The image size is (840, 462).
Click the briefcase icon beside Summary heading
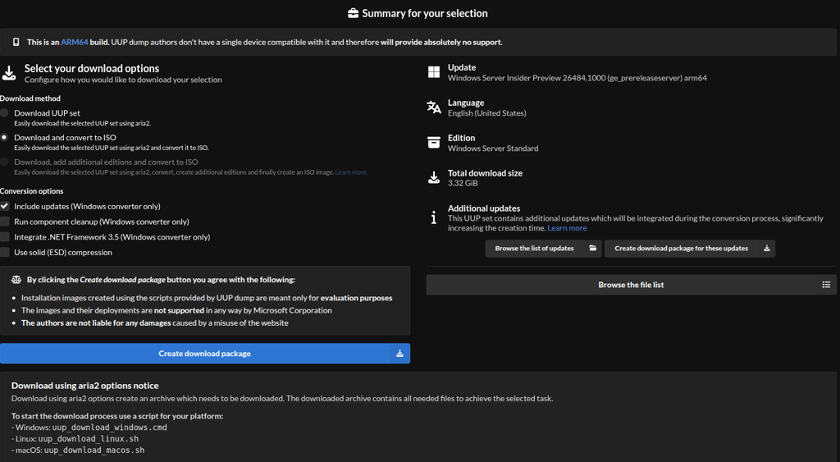pos(353,13)
